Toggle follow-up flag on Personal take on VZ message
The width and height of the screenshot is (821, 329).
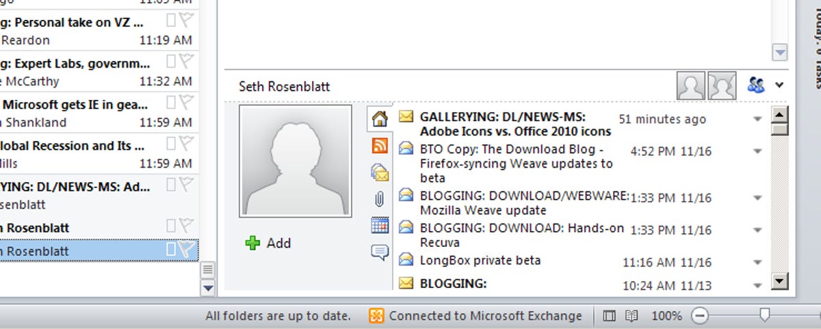(x=187, y=22)
